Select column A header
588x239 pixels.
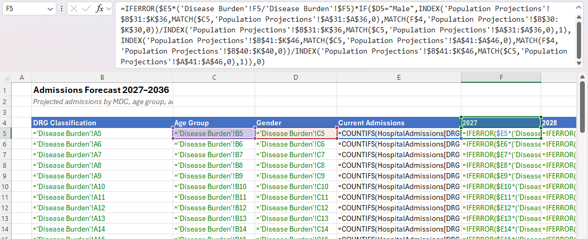point(22,78)
